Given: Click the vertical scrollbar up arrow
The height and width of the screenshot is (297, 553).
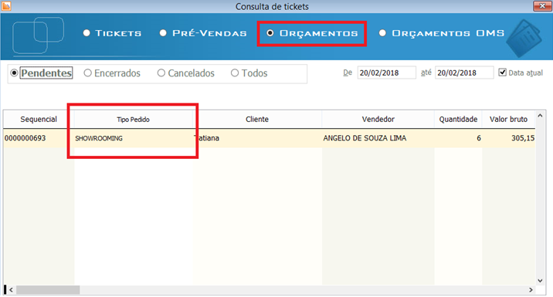Looking at the screenshot, I should point(540,116).
